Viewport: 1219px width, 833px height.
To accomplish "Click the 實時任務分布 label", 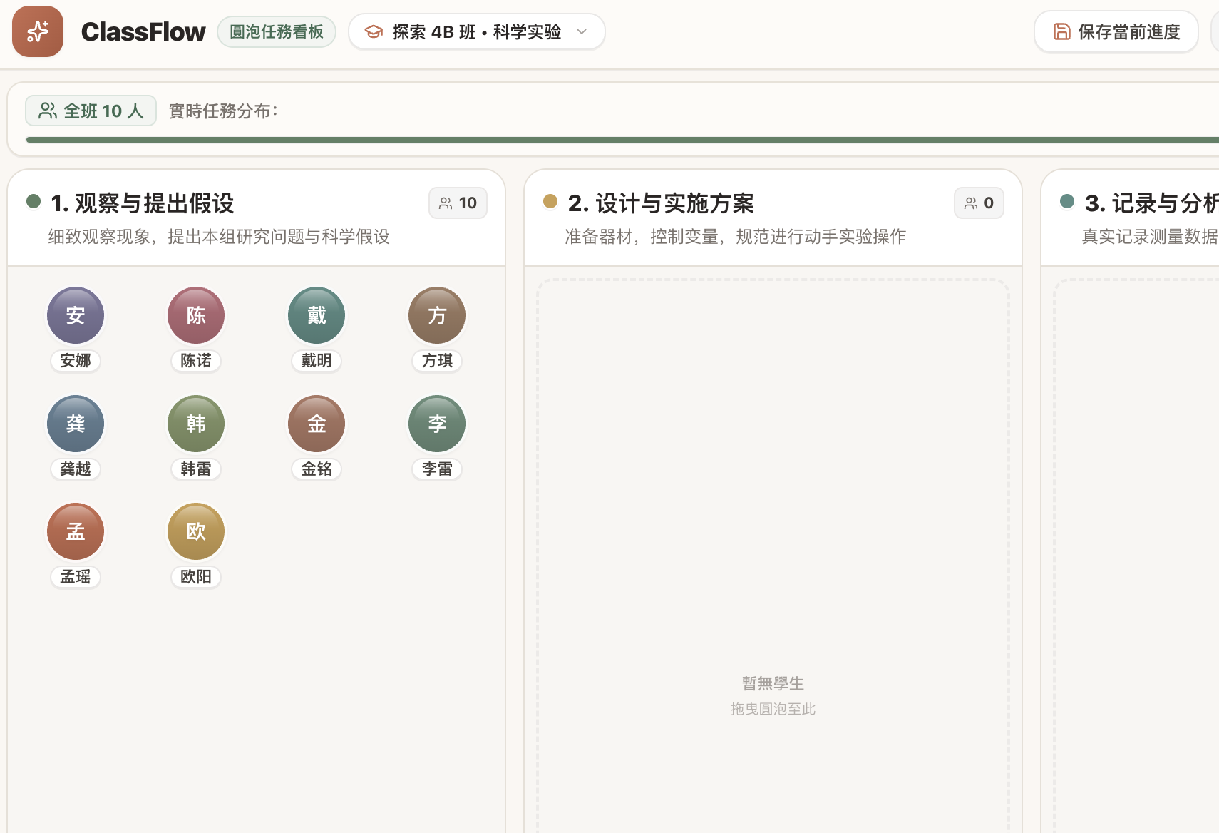I will [x=223, y=111].
